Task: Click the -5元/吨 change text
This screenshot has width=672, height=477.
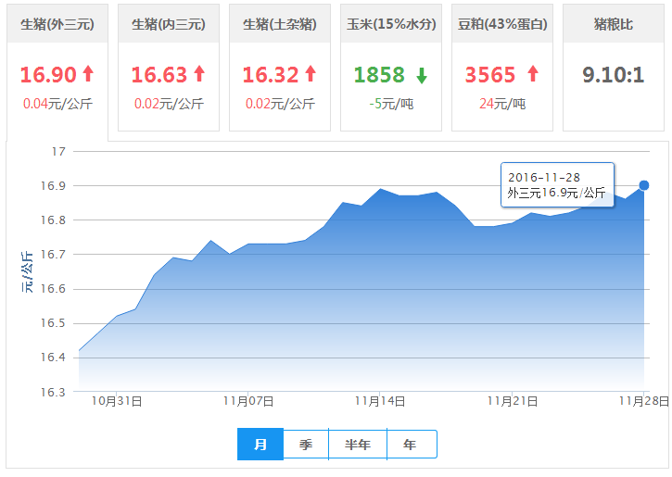Action: click(x=391, y=104)
